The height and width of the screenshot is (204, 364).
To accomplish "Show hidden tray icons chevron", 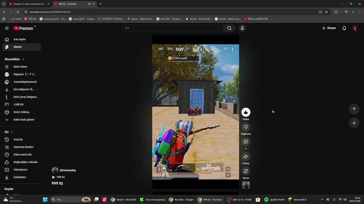I will pos(322,199).
